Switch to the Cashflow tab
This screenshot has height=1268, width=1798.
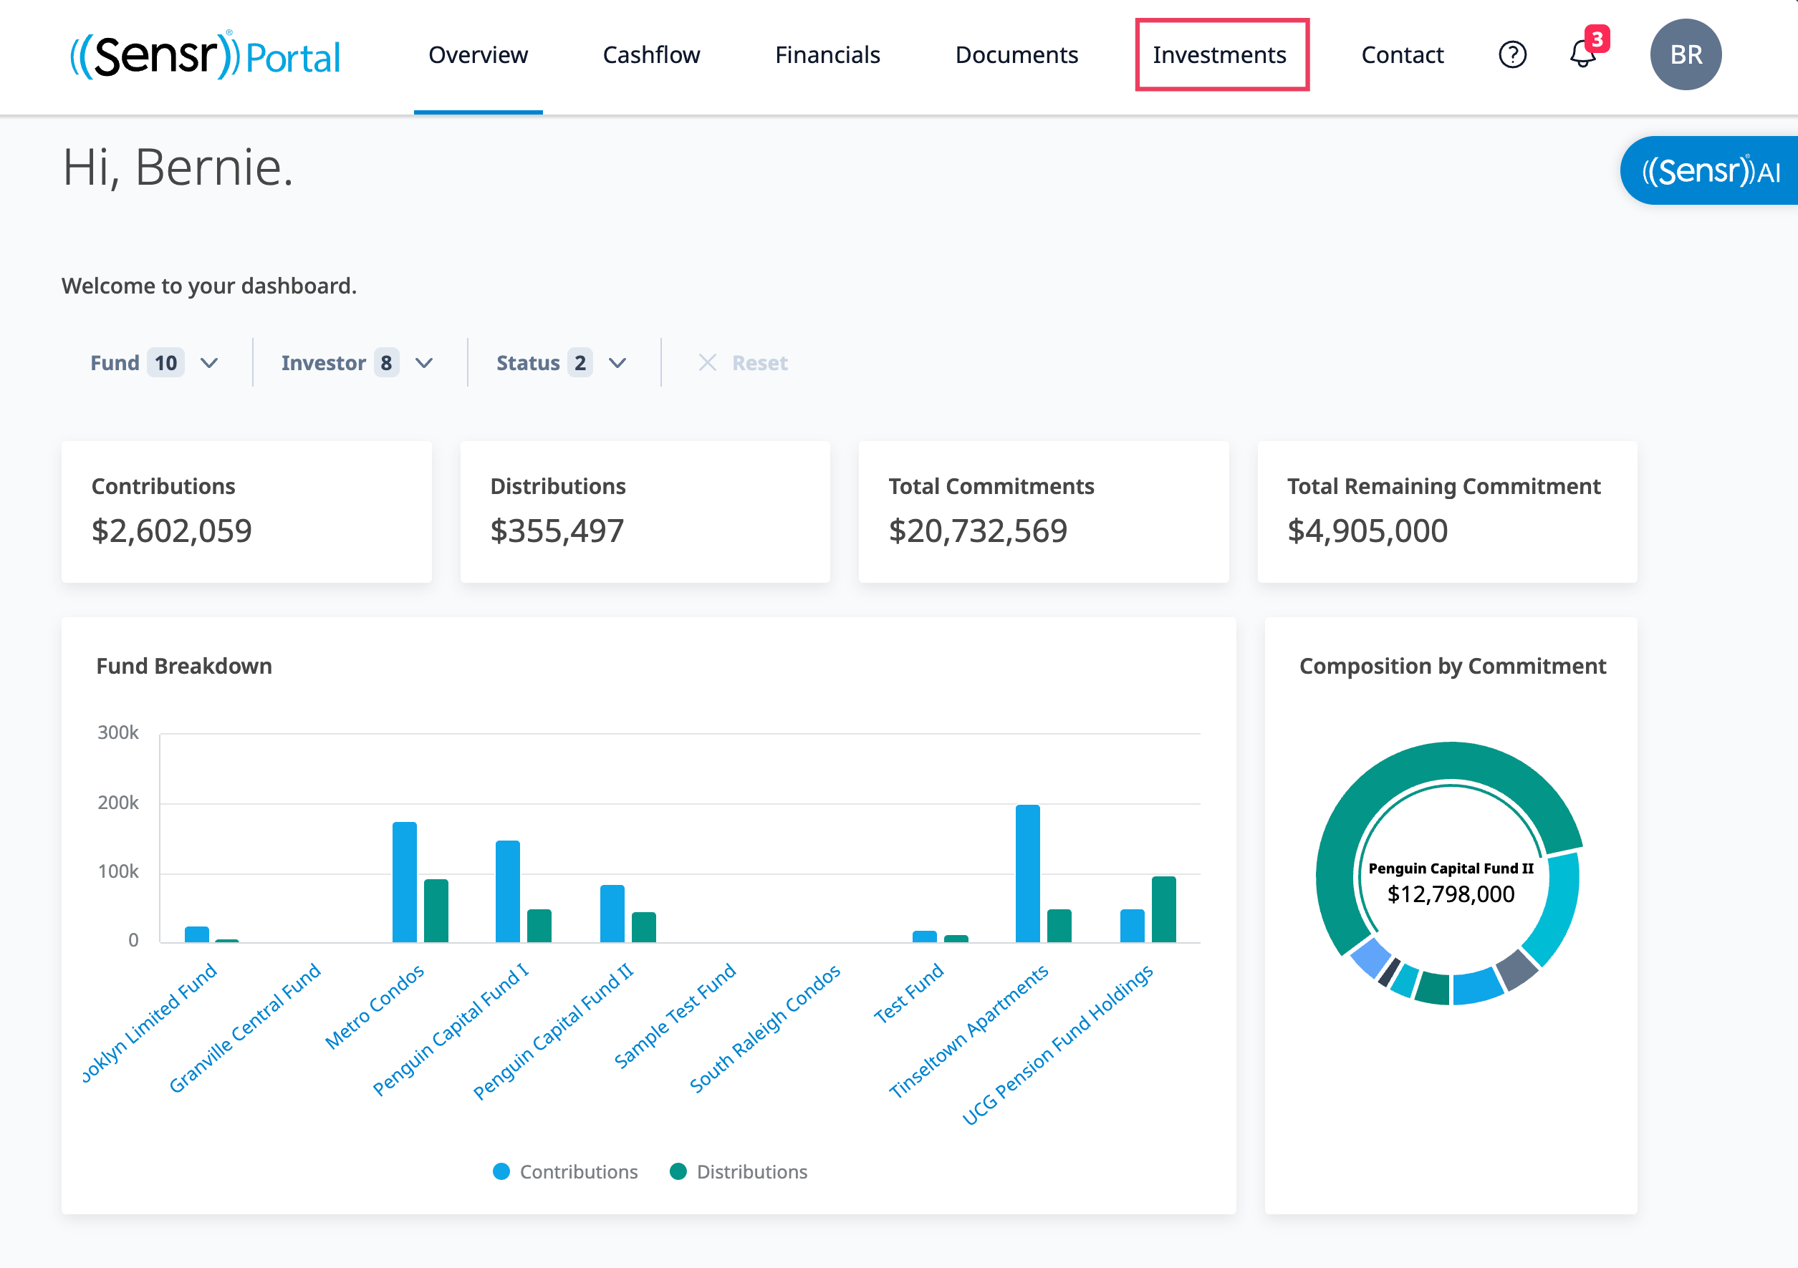click(650, 55)
